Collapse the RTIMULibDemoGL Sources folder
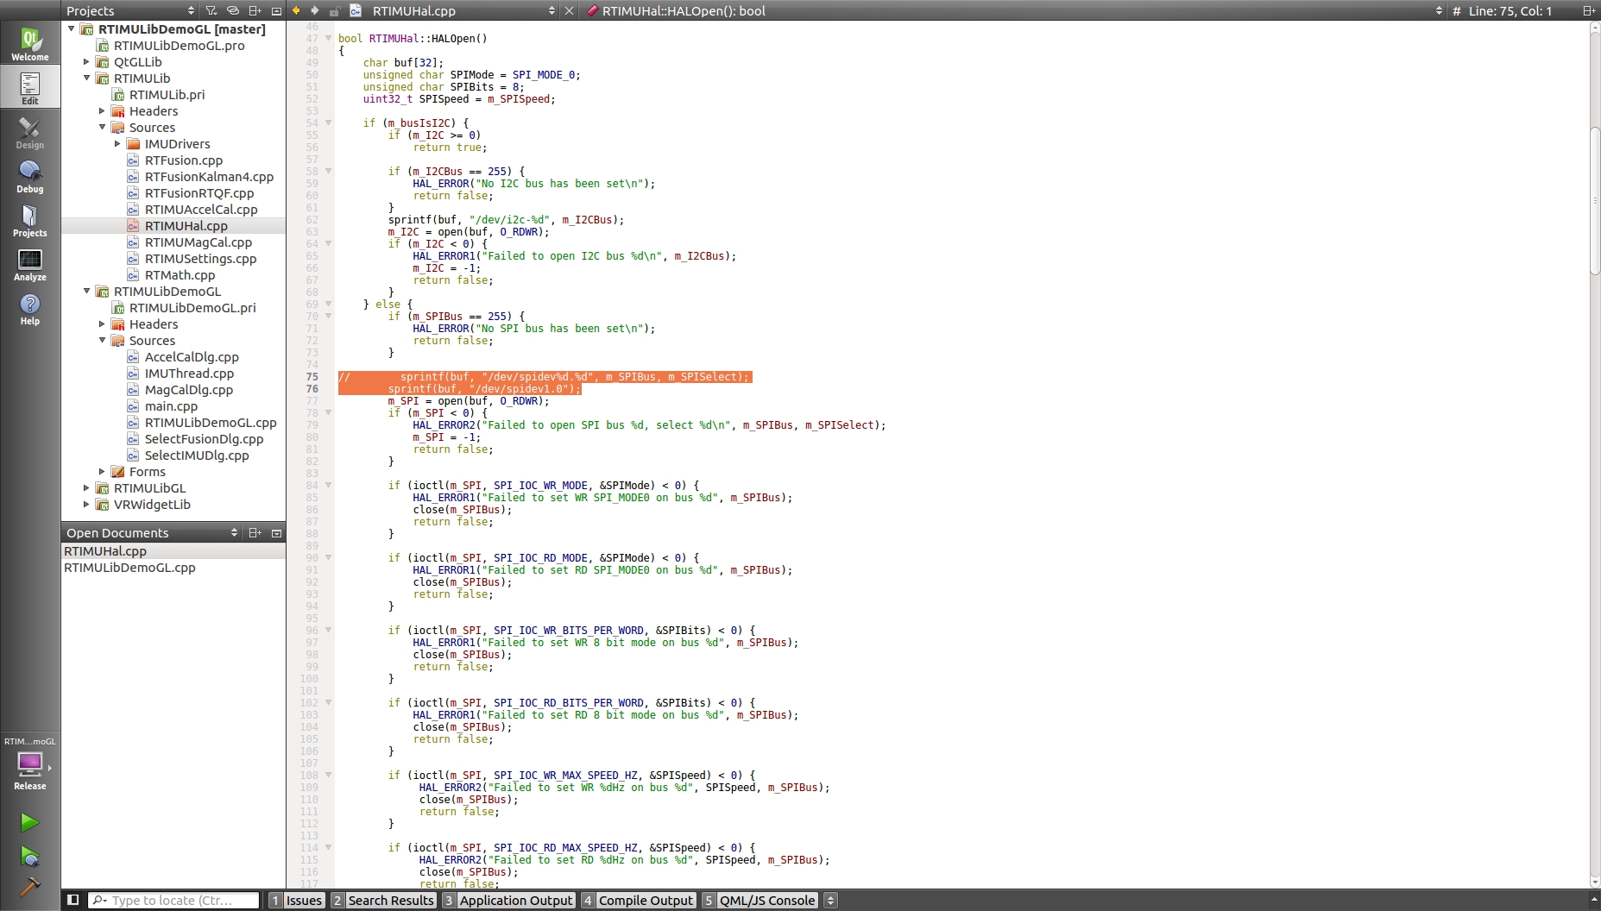The width and height of the screenshot is (1601, 911). [102, 341]
